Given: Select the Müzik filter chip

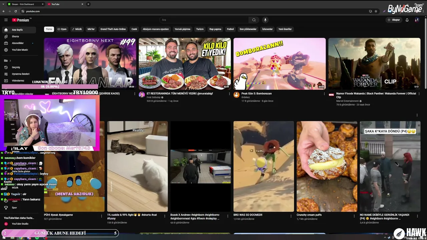Looking at the screenshot, I should pyautogui.click(x=77, y=29).
